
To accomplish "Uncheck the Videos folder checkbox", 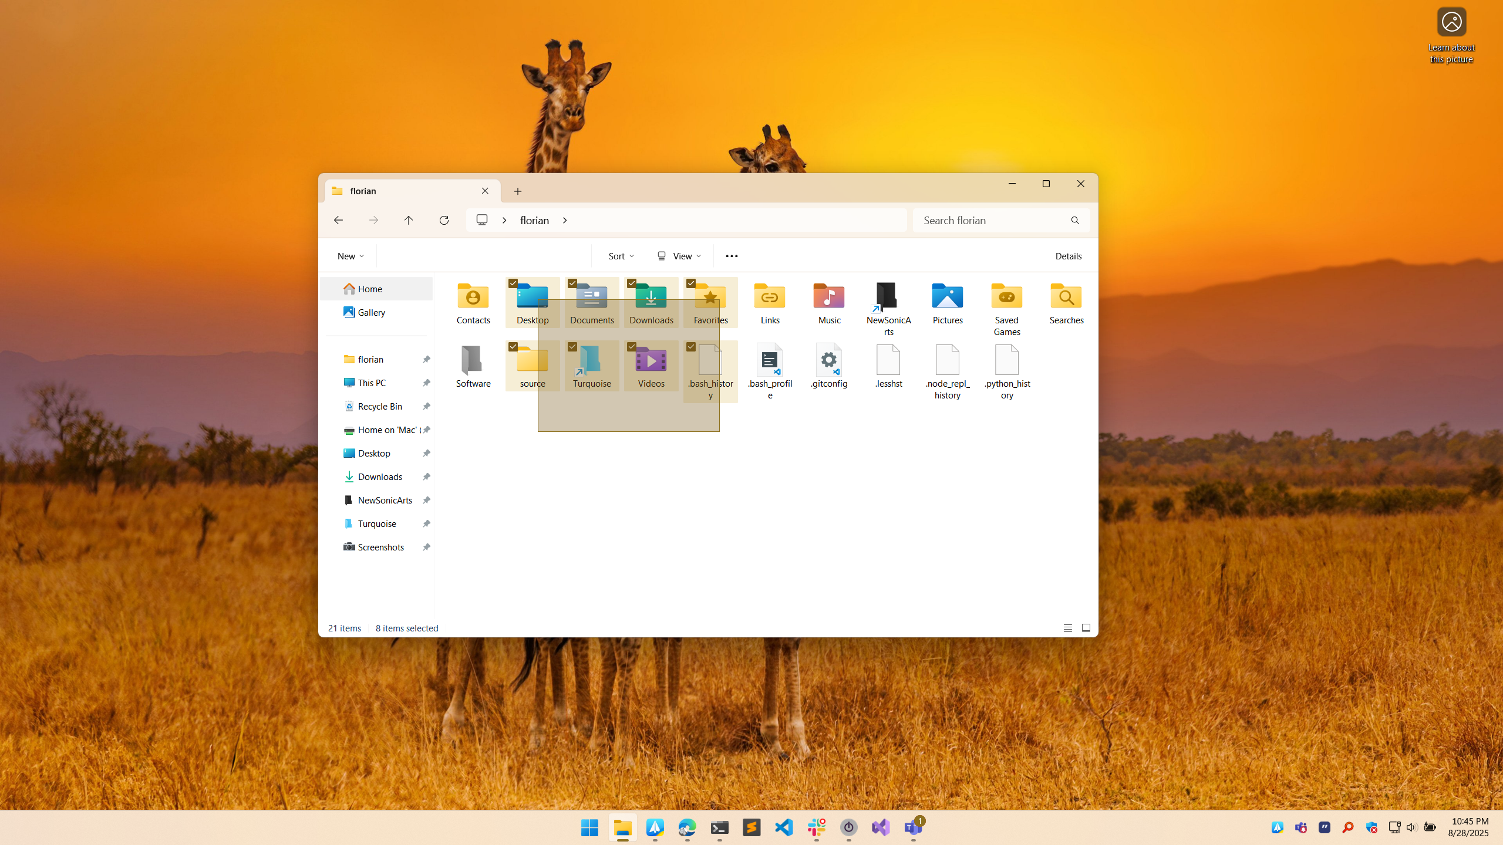I will [632, 347].
